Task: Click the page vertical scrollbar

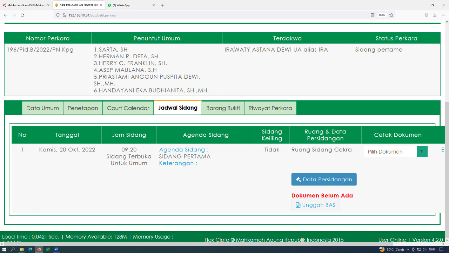Action: coord(447,141)
